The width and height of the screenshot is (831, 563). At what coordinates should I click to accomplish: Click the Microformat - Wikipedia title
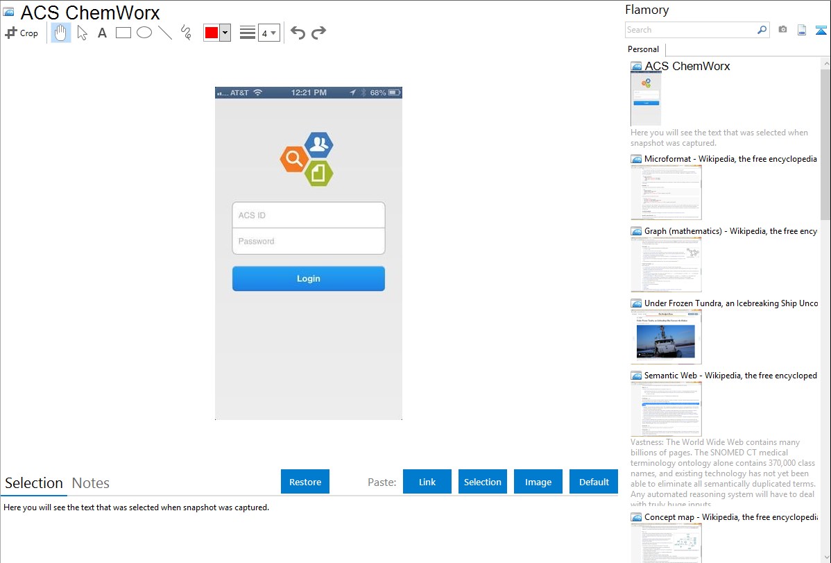[x=730, y=159]
